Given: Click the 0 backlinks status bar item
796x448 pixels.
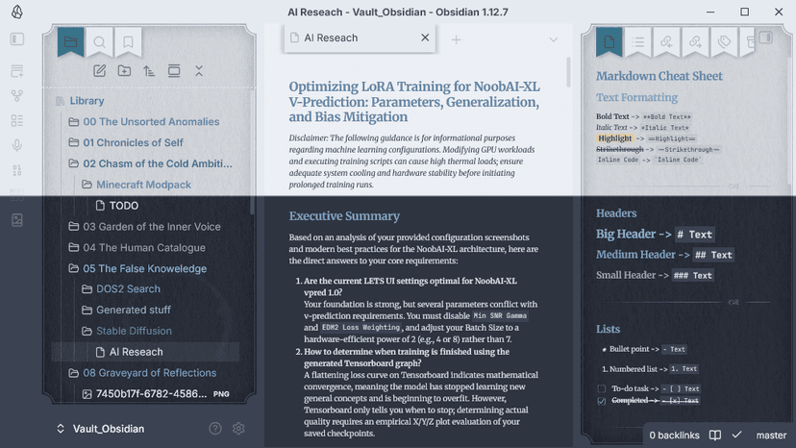Looking at the screenshot, I should [674, 436].
